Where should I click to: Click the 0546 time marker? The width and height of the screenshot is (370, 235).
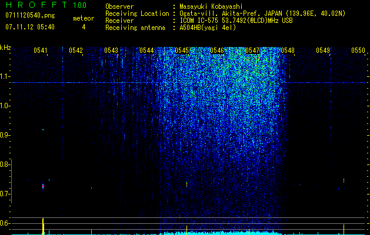coord(217,51)
